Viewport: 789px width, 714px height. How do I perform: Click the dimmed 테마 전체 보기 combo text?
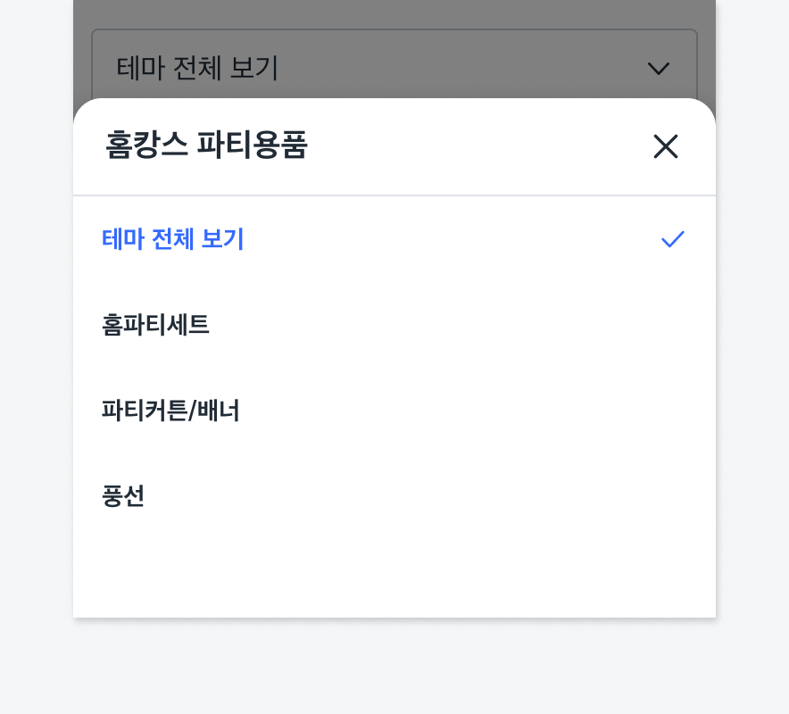click(x=197, y=68)
